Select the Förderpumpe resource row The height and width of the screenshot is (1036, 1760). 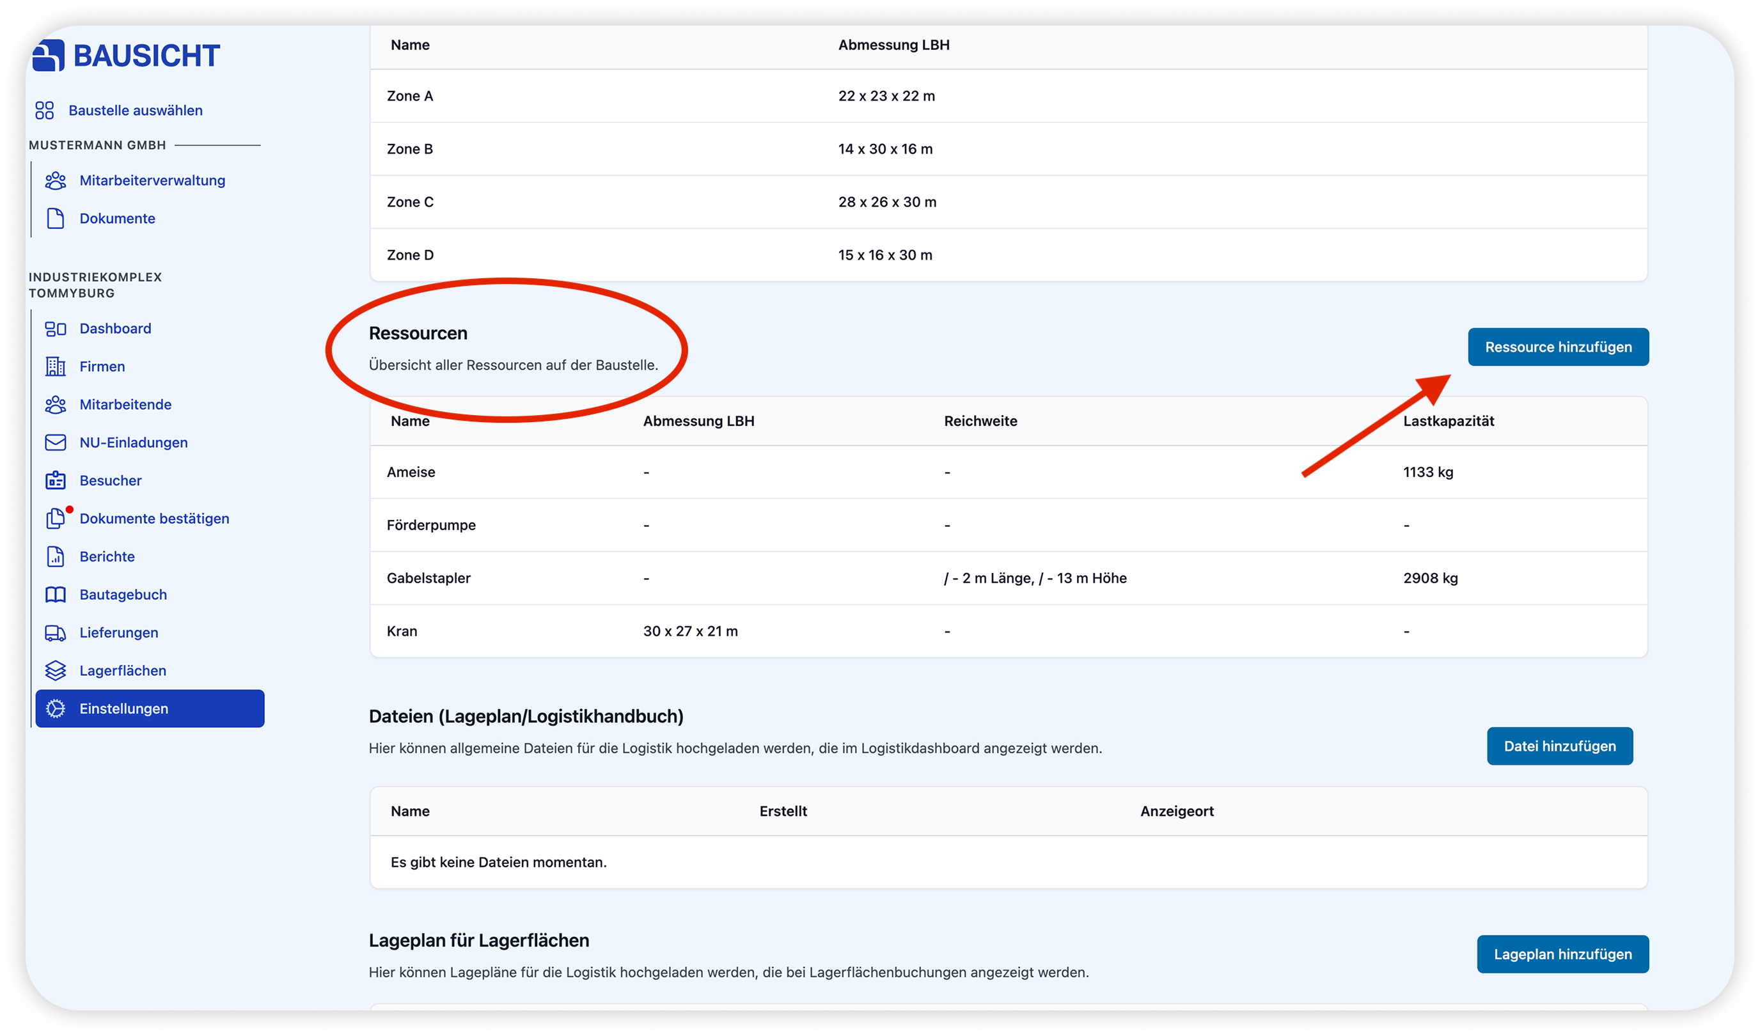click(x=1009, y=525)
